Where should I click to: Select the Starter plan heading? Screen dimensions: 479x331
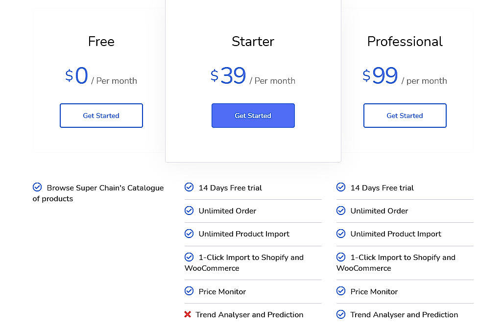(253, 42)
